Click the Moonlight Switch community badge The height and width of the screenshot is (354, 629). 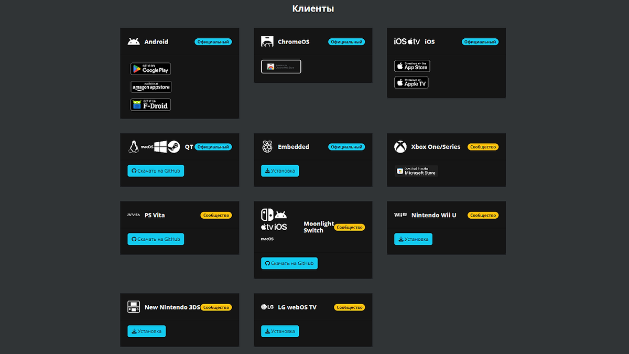(x=350, y=228)
